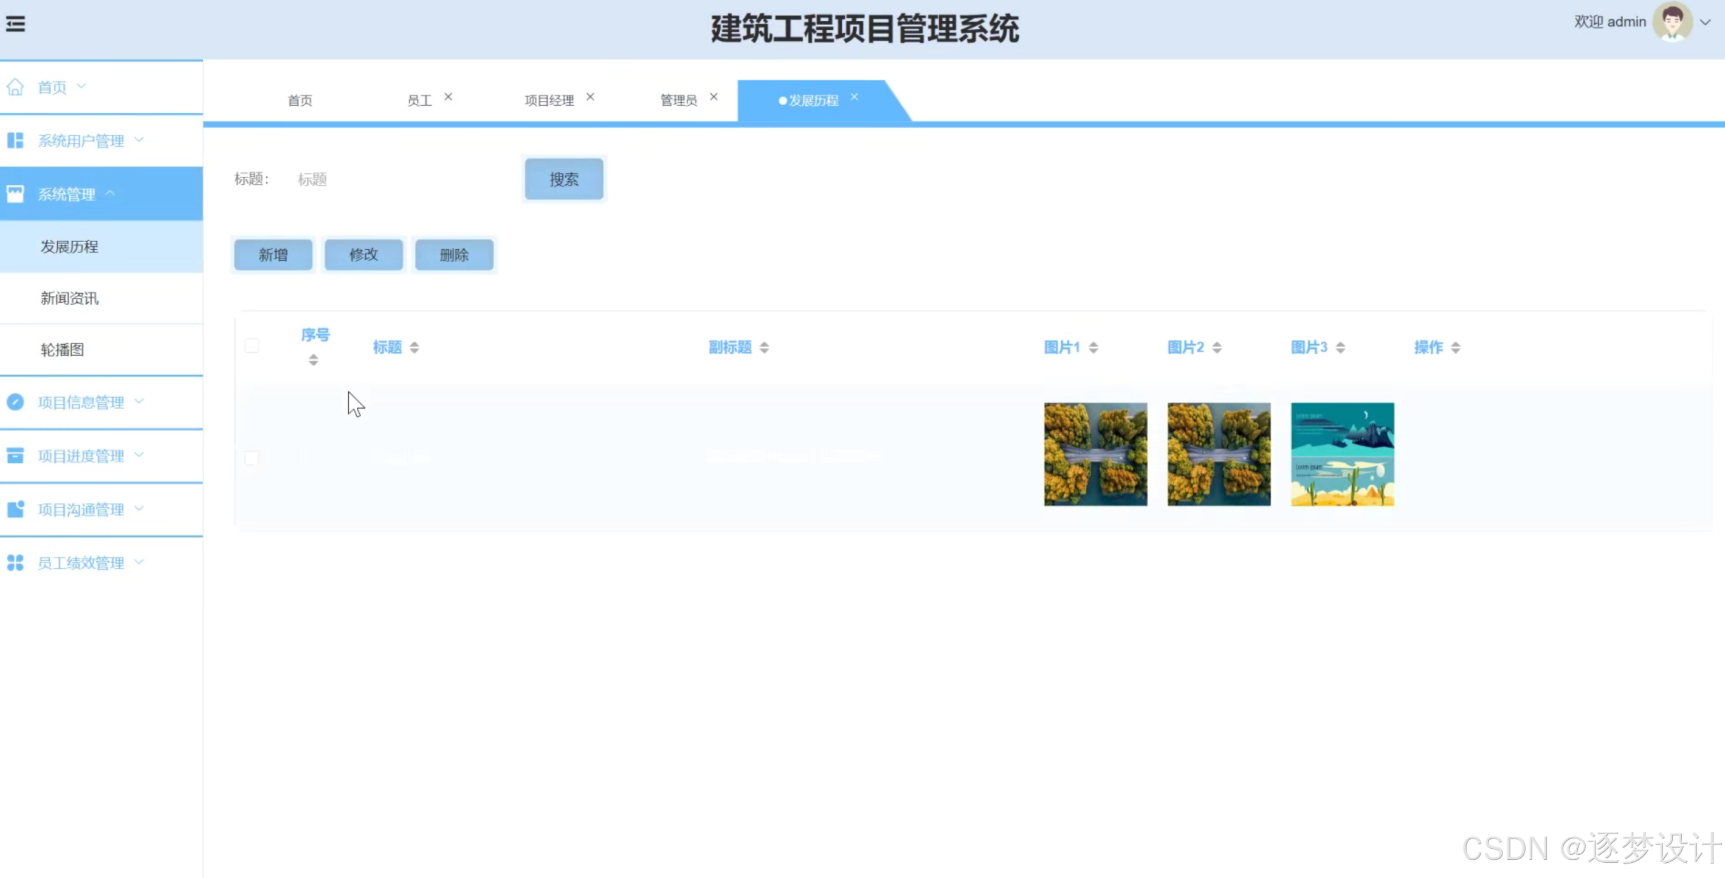Close the 员工 tab
This screenshot has width=1725, height=878.
tap(448, 97)
